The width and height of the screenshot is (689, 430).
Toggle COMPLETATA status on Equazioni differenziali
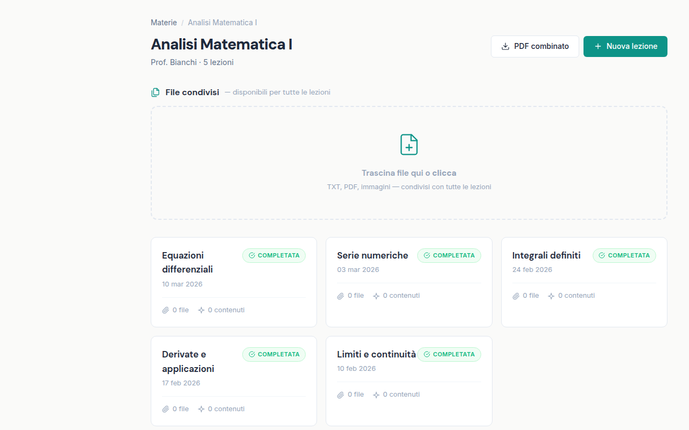pyautogui.click(x=274, y=255)
